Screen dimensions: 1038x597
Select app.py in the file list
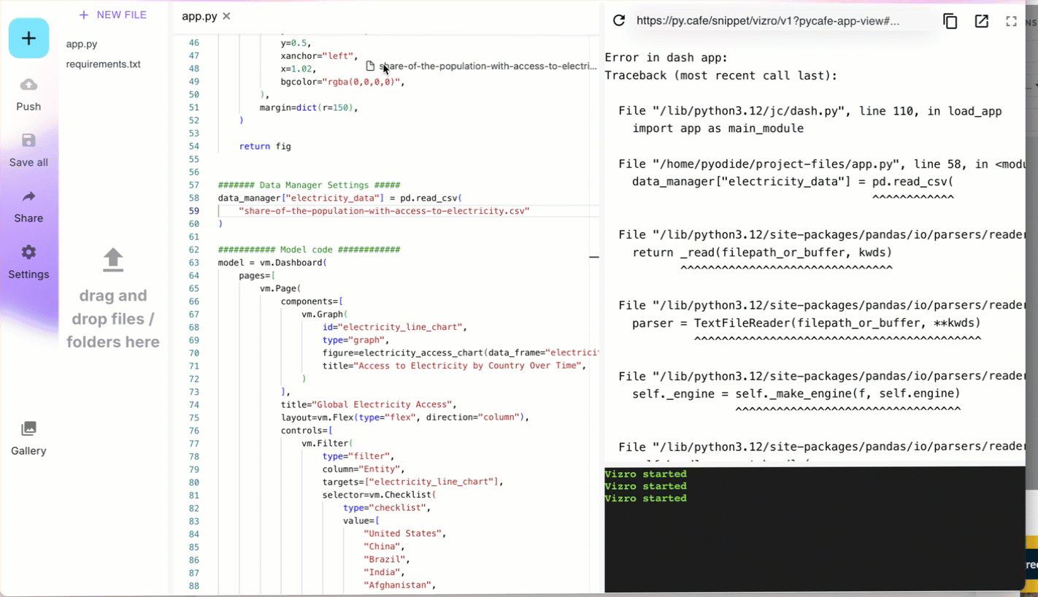(82, 44)
